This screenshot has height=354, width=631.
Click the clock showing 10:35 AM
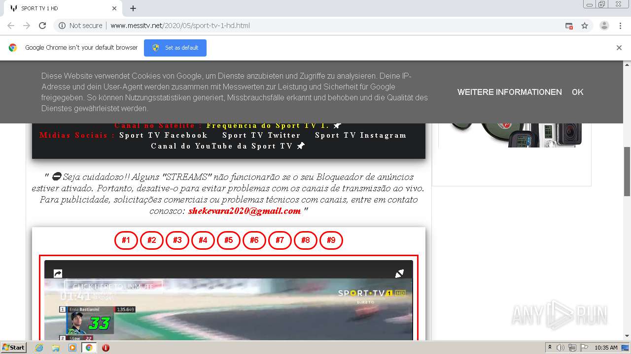point(606,348)
